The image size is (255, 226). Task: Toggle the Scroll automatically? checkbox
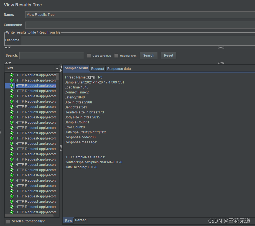[8, 221]
